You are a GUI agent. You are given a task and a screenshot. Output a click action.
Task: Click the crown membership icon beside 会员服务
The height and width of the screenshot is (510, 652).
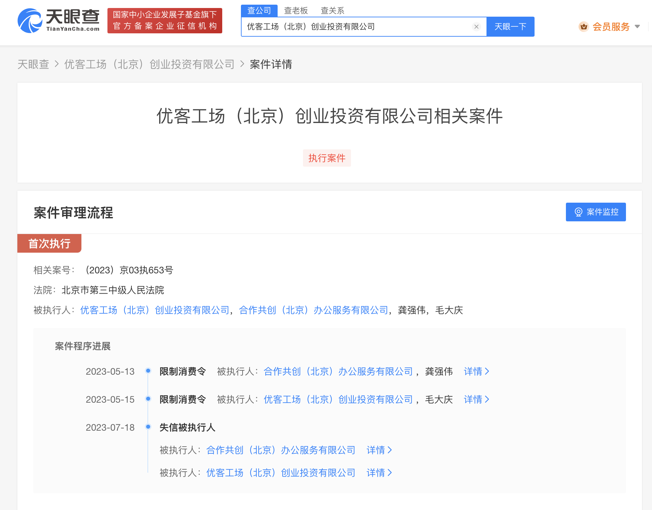583,26
